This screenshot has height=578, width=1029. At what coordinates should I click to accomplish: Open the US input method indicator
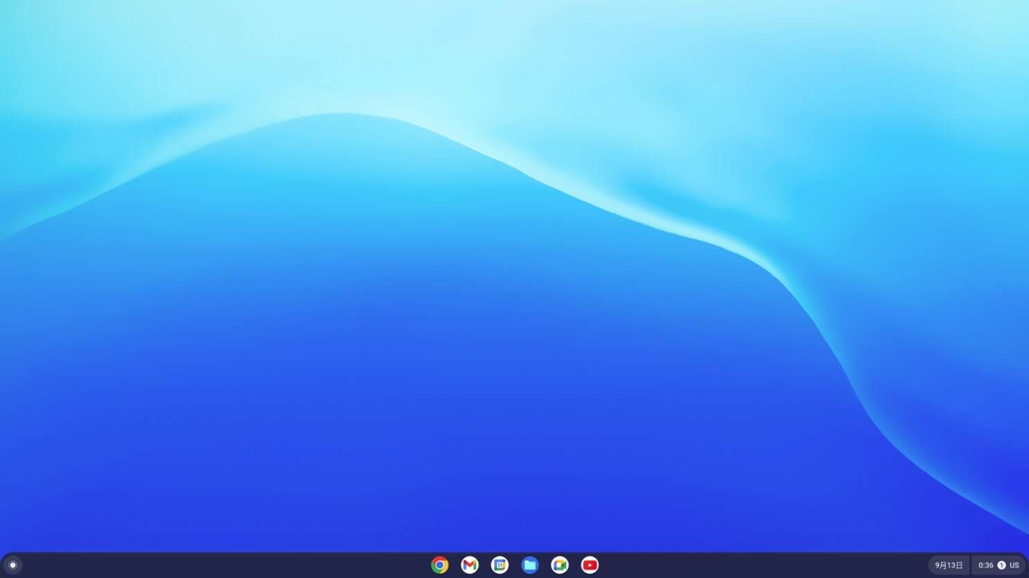tap(1014, 565)
